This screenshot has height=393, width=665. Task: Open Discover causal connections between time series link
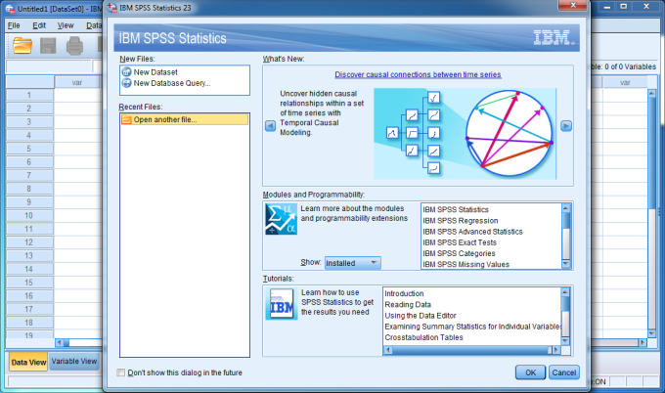click(418, 74)
